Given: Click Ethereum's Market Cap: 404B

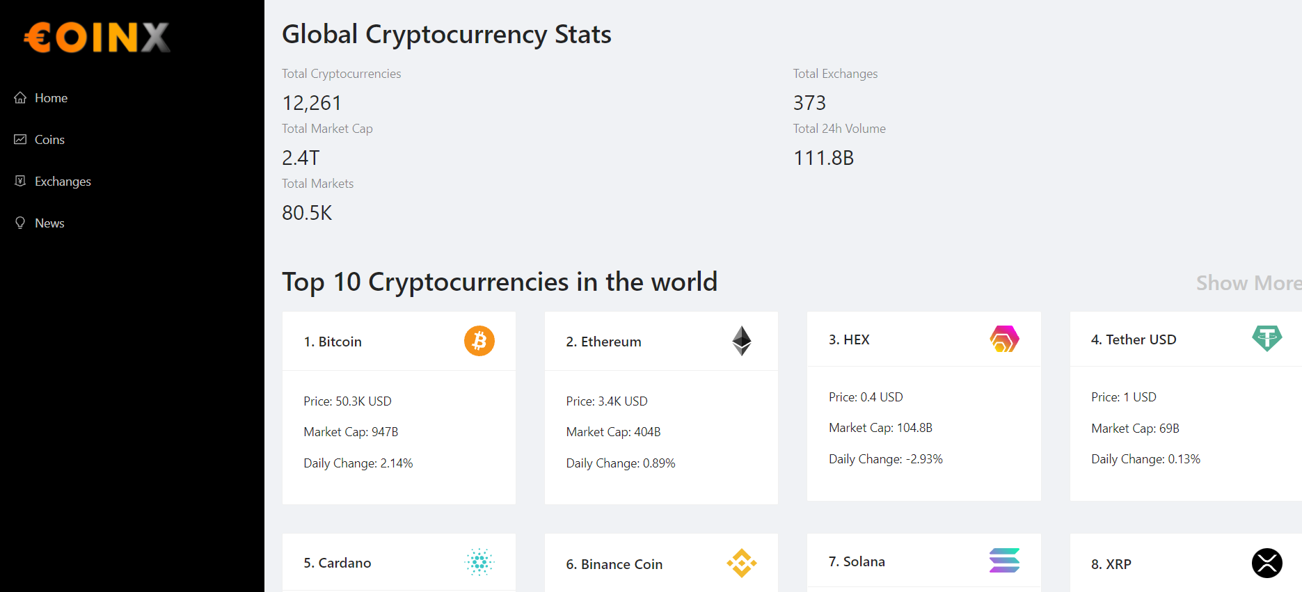Looking at the screenshot, I should click(x=613, y=432).
